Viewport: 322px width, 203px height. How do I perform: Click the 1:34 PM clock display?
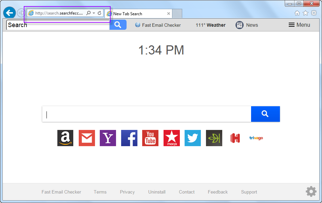[x=161, y=50]
